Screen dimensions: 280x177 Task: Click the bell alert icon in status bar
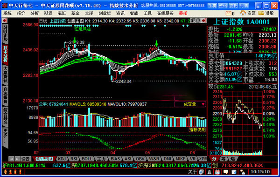209,172
